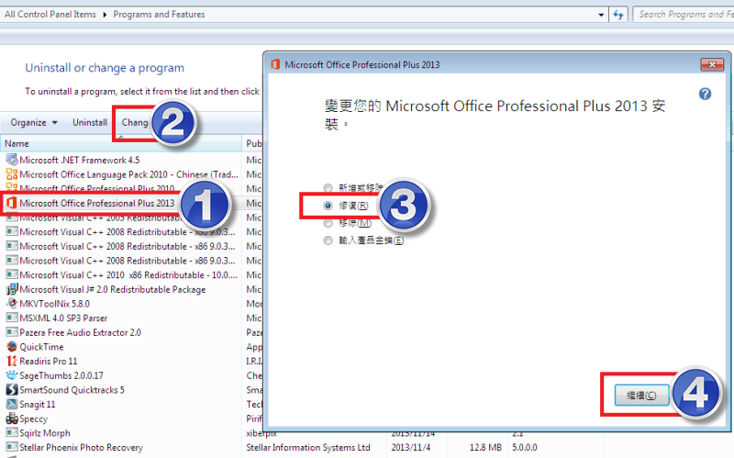Select the Pazera Free Audio Extractor 2.0 text
This screenshot has width=734, height=458.
point(80,332)
